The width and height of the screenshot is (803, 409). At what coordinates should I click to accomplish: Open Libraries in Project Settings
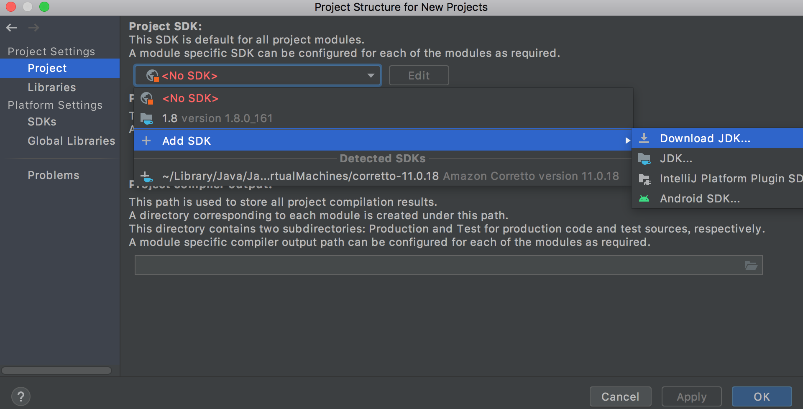[x=52, y=87]
